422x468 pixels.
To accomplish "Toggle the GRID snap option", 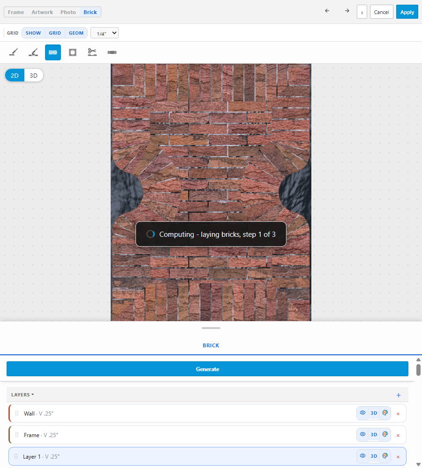I will tap(55, 33).
